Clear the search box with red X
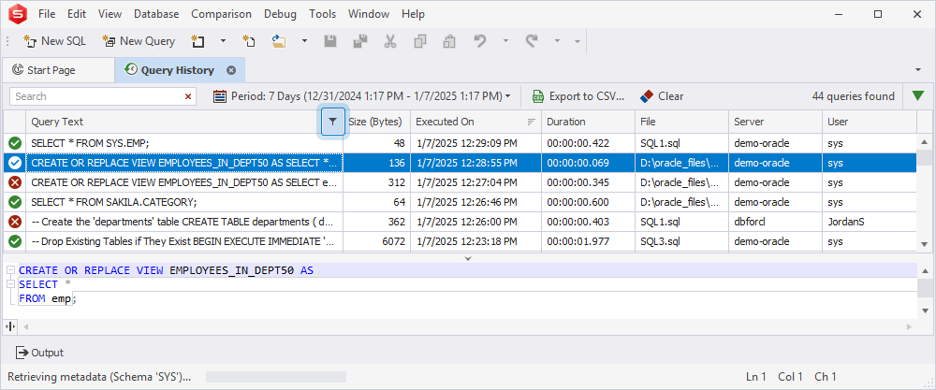Screen dimensions: 936x390 click(189, 96)
